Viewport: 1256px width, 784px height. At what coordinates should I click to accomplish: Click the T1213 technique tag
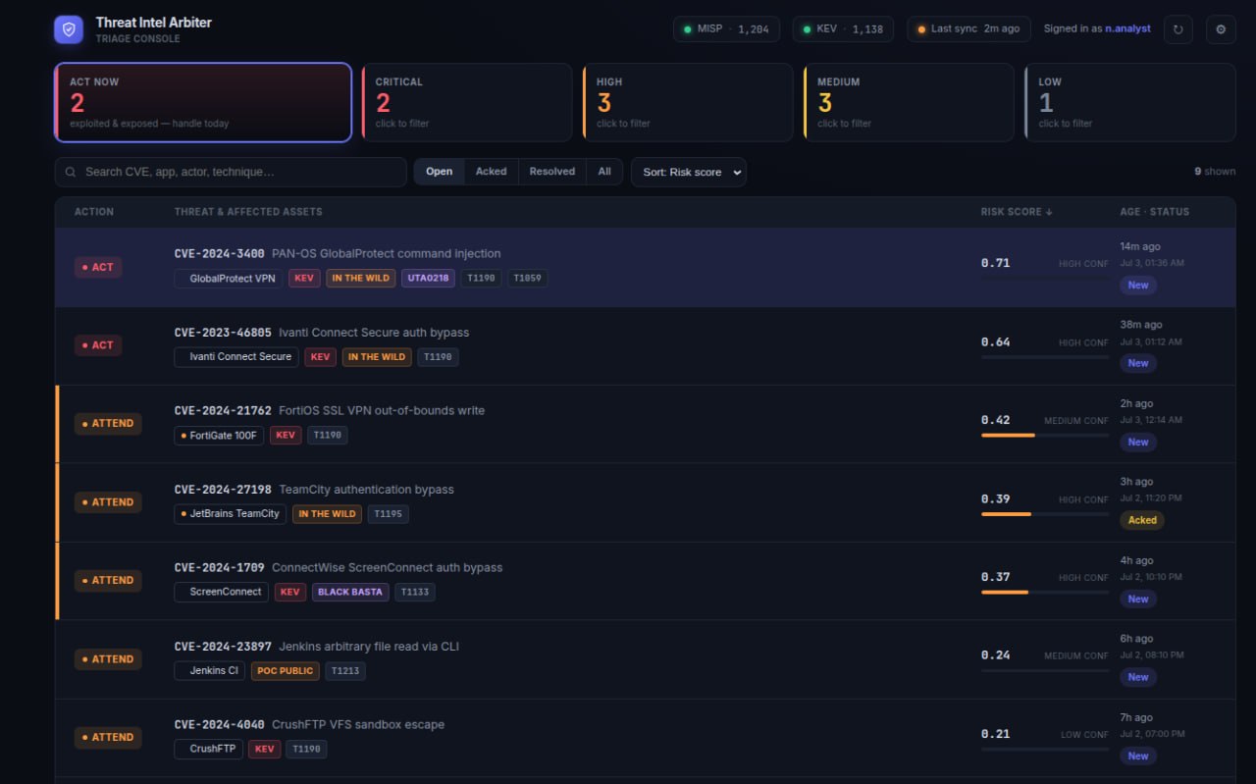tap(346, 670)
